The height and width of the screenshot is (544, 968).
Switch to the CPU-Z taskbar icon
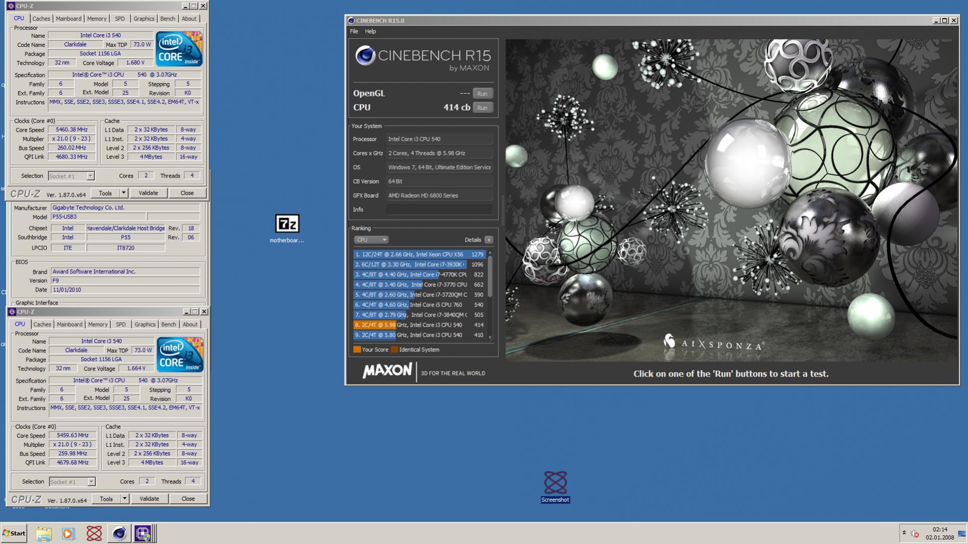pos(143,533)
